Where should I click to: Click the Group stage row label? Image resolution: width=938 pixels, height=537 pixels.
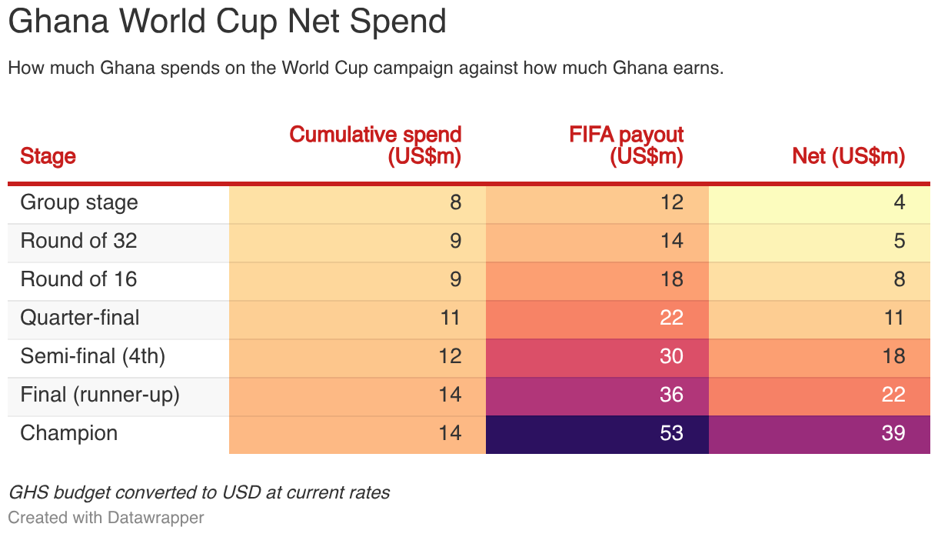coord(79,202)
